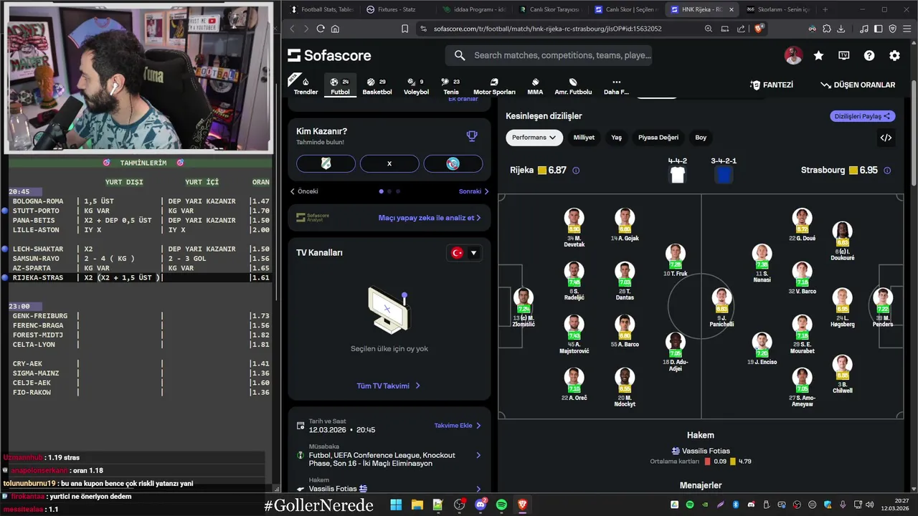Open browser downloads icon
Viewport: 918px width, 516px height.
pyautogui.click(x=841, y=29)
